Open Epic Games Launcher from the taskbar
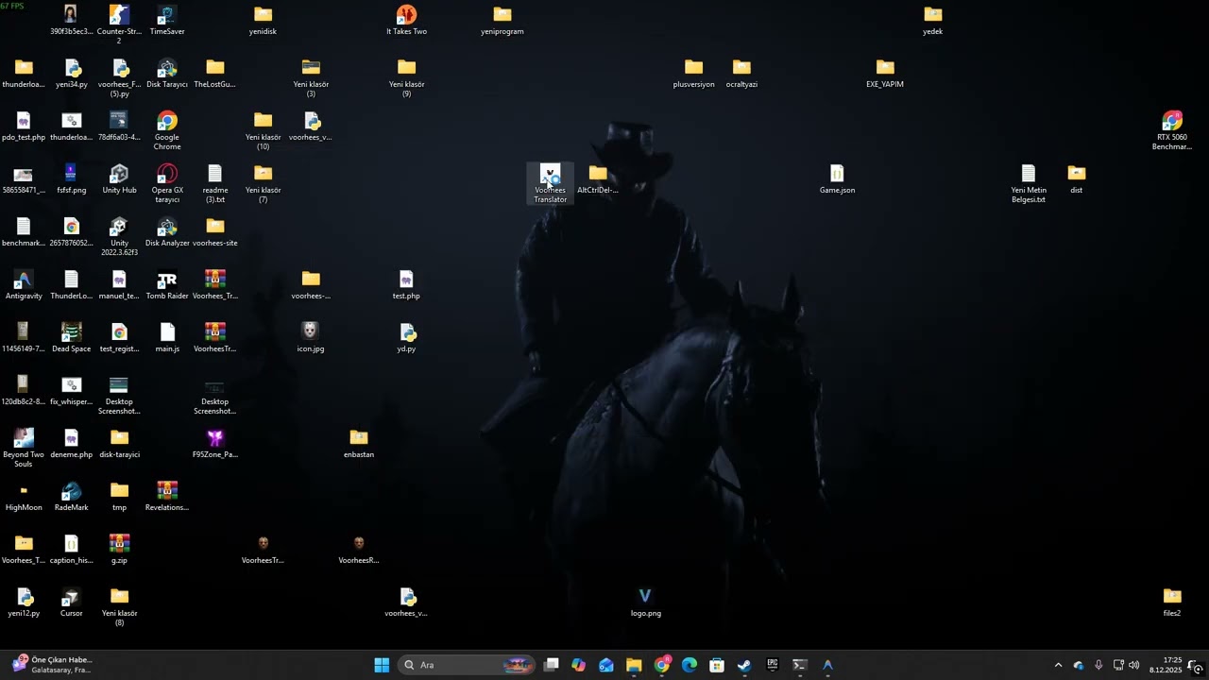 [772, 665]
